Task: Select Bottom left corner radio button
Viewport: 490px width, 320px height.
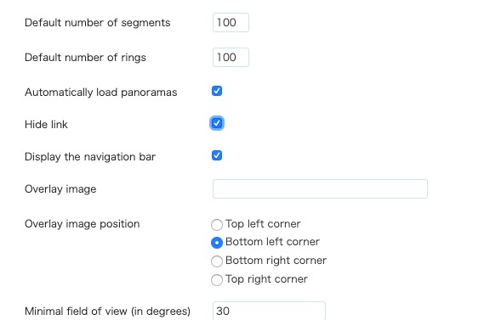Action: pyautogui.click(x=217, y=243)
